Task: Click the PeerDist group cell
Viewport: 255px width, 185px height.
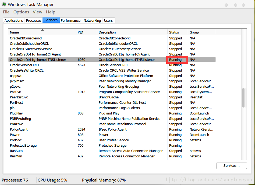Action: 196,97
